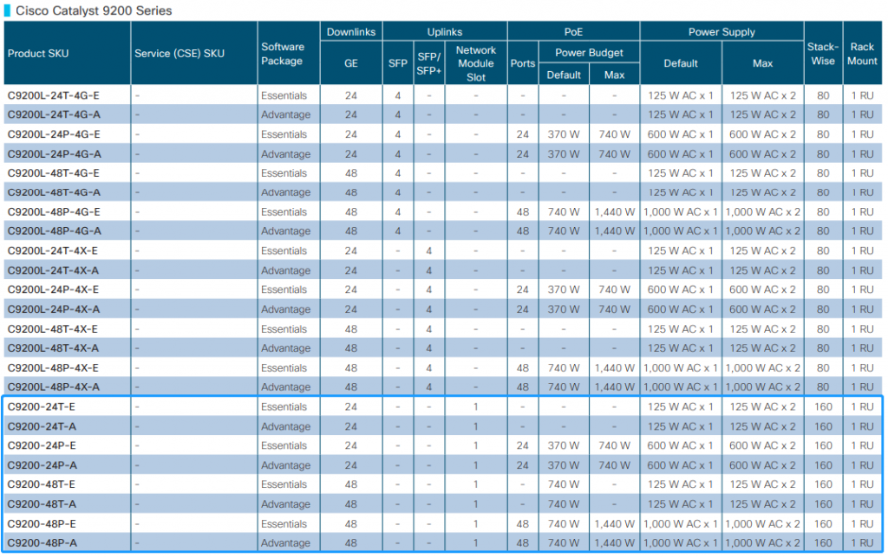
Task: Click the Power Budget Default sub-header
Action: tap(564, 75)
